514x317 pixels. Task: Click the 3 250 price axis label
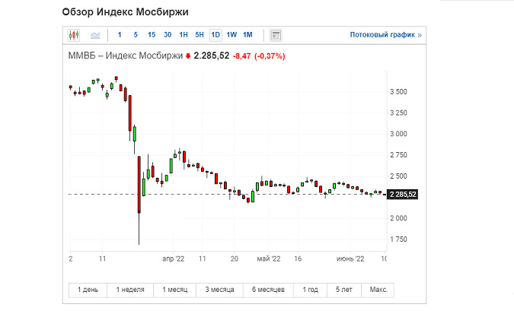398,113
